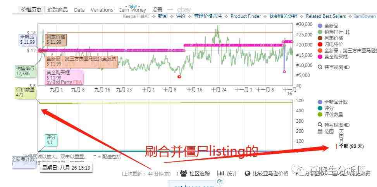Open Related Best Sellers link
The height and width of the screenshot is (187, 377).
[326, 16]
